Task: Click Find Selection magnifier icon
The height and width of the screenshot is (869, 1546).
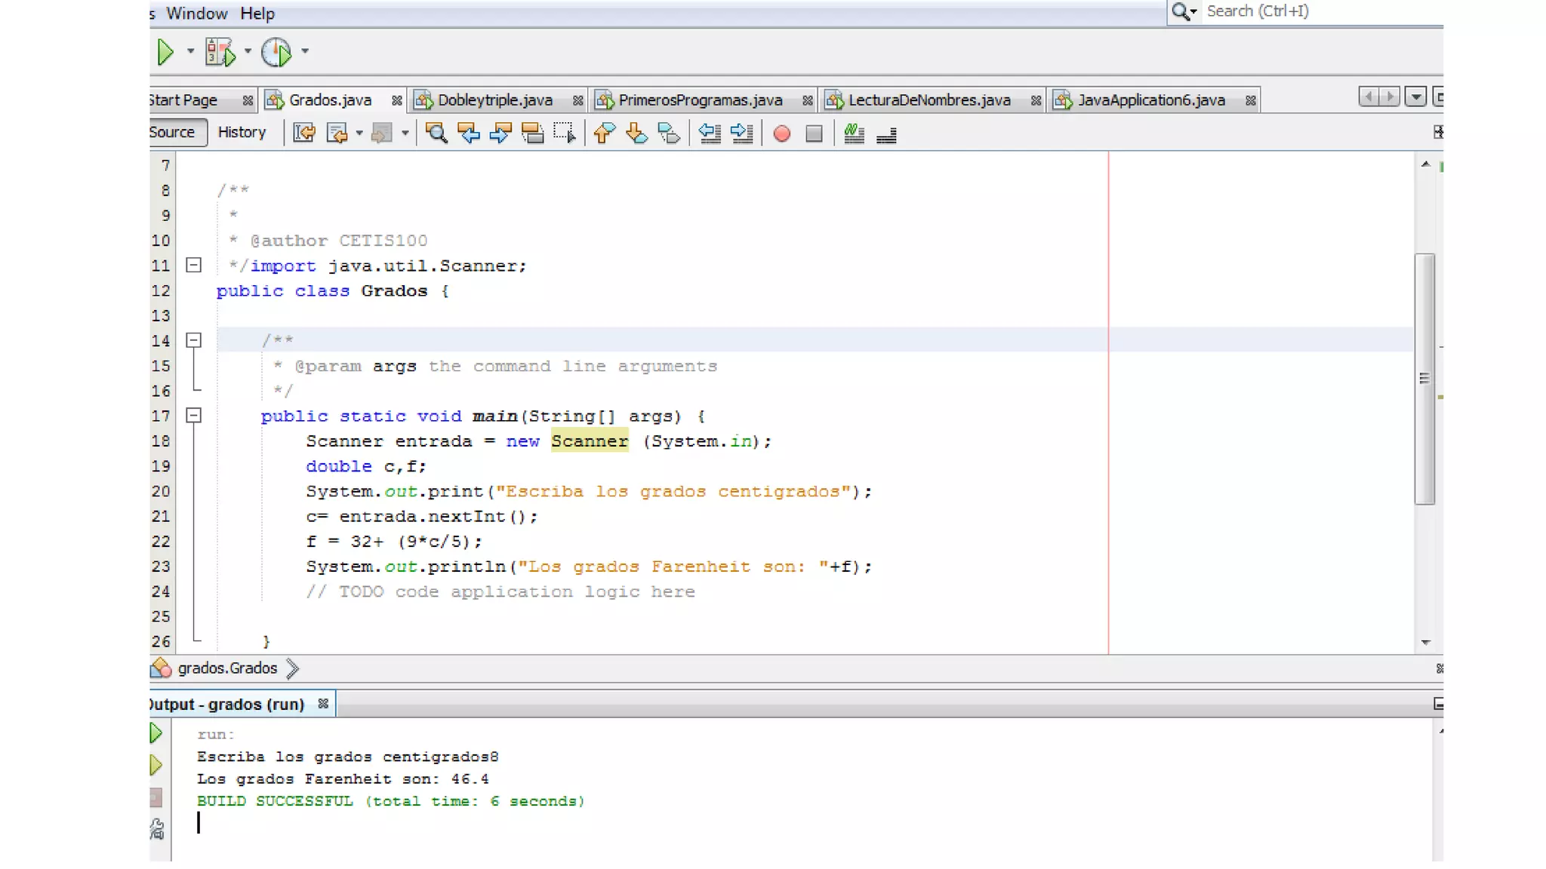Action: [436, 134]
